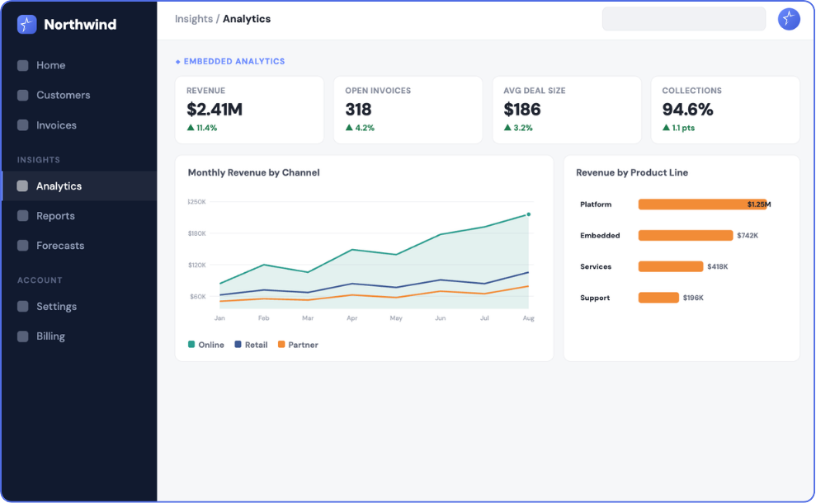The image size is (816, 503).
Task: Click the Billing sidebar icon
Action: [23, 336]
